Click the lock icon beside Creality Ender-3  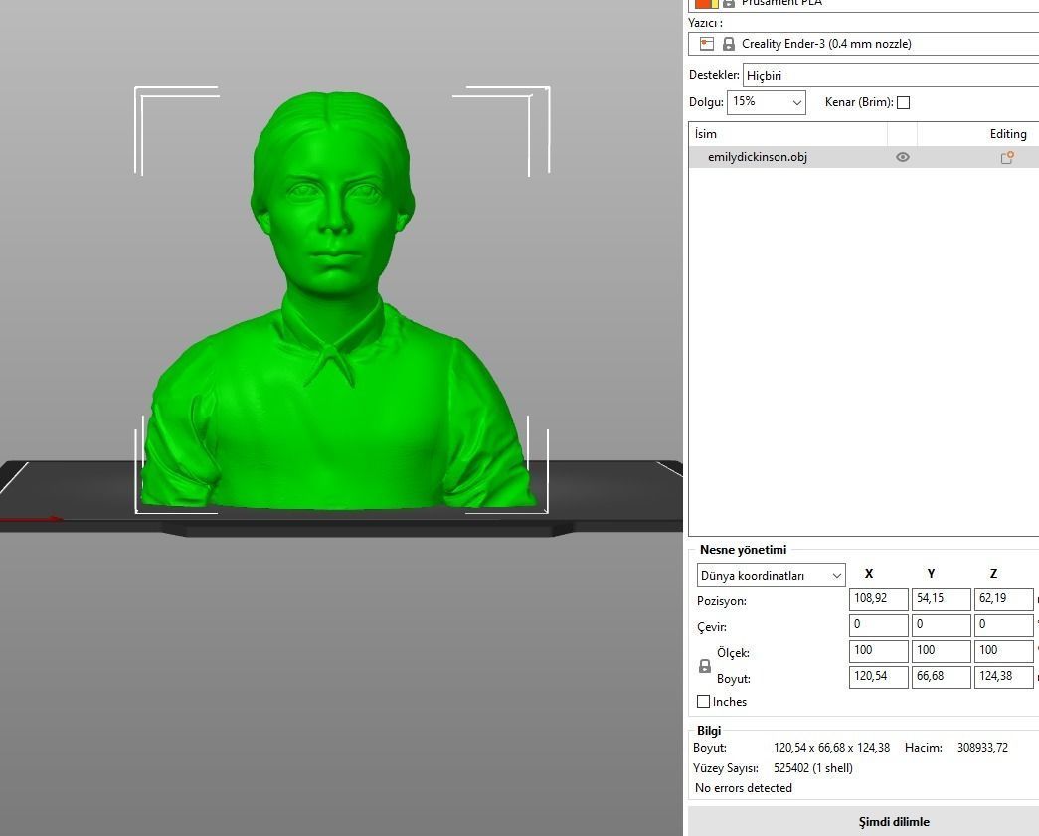pyautogui.click(x=728, y=44)
